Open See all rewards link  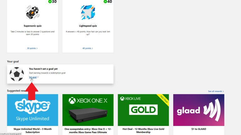216,91
